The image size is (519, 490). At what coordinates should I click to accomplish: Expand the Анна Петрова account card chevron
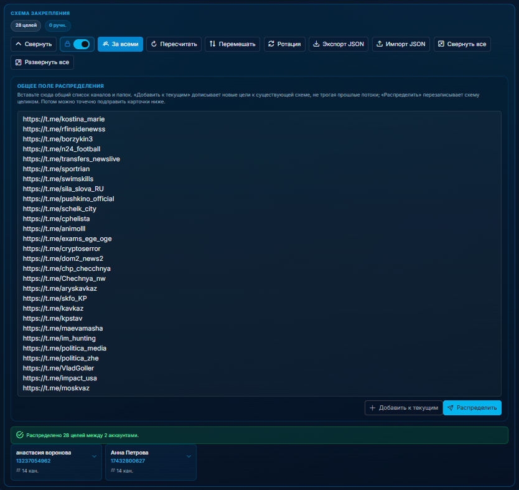(189, 456)
